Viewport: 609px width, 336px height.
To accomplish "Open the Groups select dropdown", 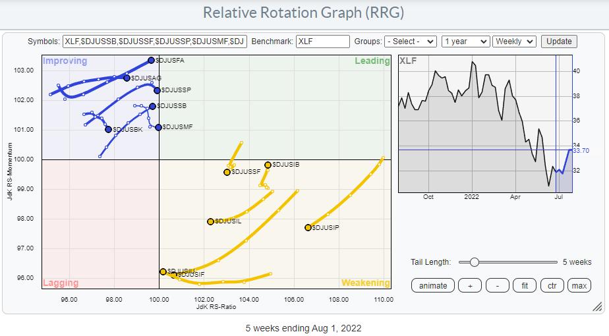I will pyautogui.click(x=411, y=41).
